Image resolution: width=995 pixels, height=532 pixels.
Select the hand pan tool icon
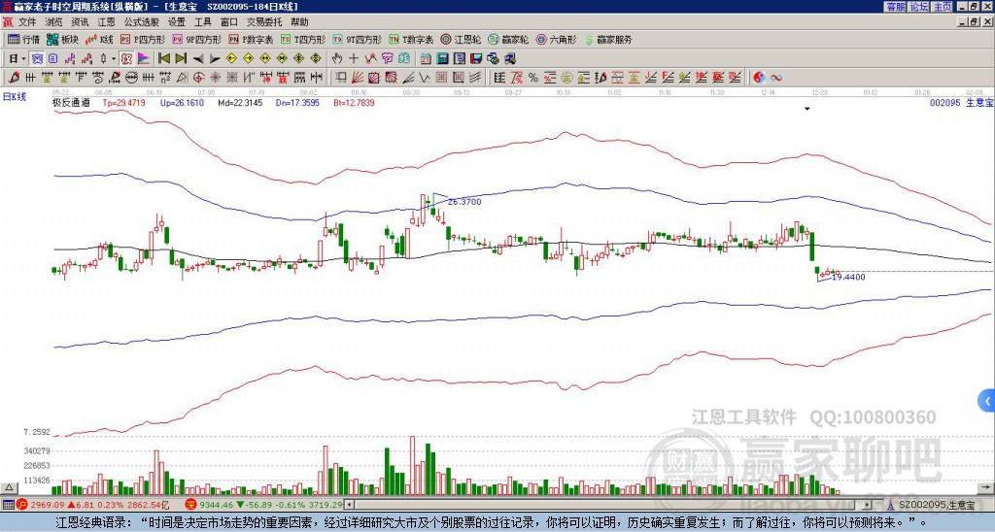click(337, 58)
